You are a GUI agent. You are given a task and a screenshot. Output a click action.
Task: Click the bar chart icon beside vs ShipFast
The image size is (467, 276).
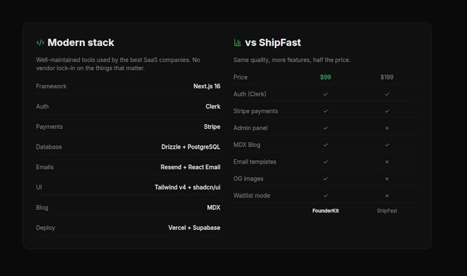[x=237, y=43]
